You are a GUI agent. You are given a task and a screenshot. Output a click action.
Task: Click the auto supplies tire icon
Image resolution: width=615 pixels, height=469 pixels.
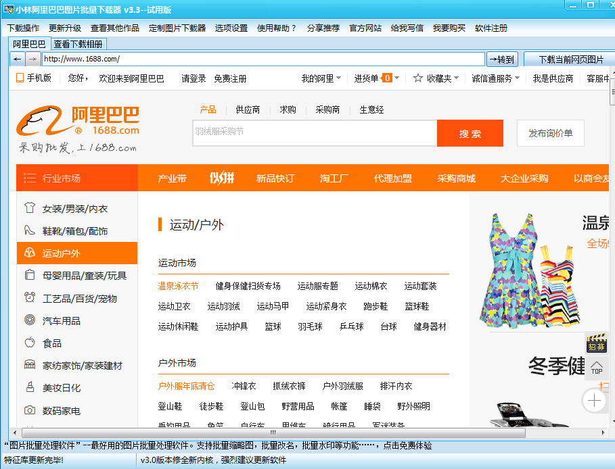tap(30, 320)
